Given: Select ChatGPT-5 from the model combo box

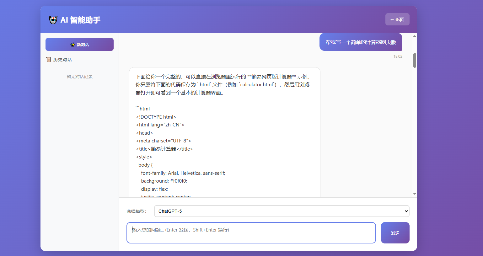Looking at the screenshot, I should (x=282, y=211).
